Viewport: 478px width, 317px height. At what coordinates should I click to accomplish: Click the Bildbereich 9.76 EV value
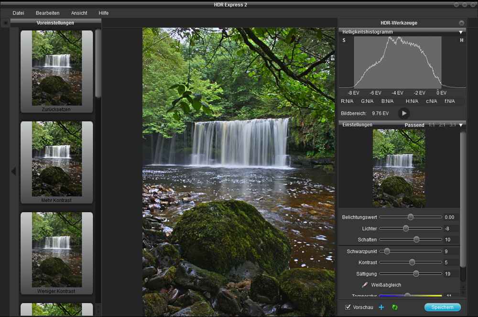pyautogui.click(x=380, y=113)
